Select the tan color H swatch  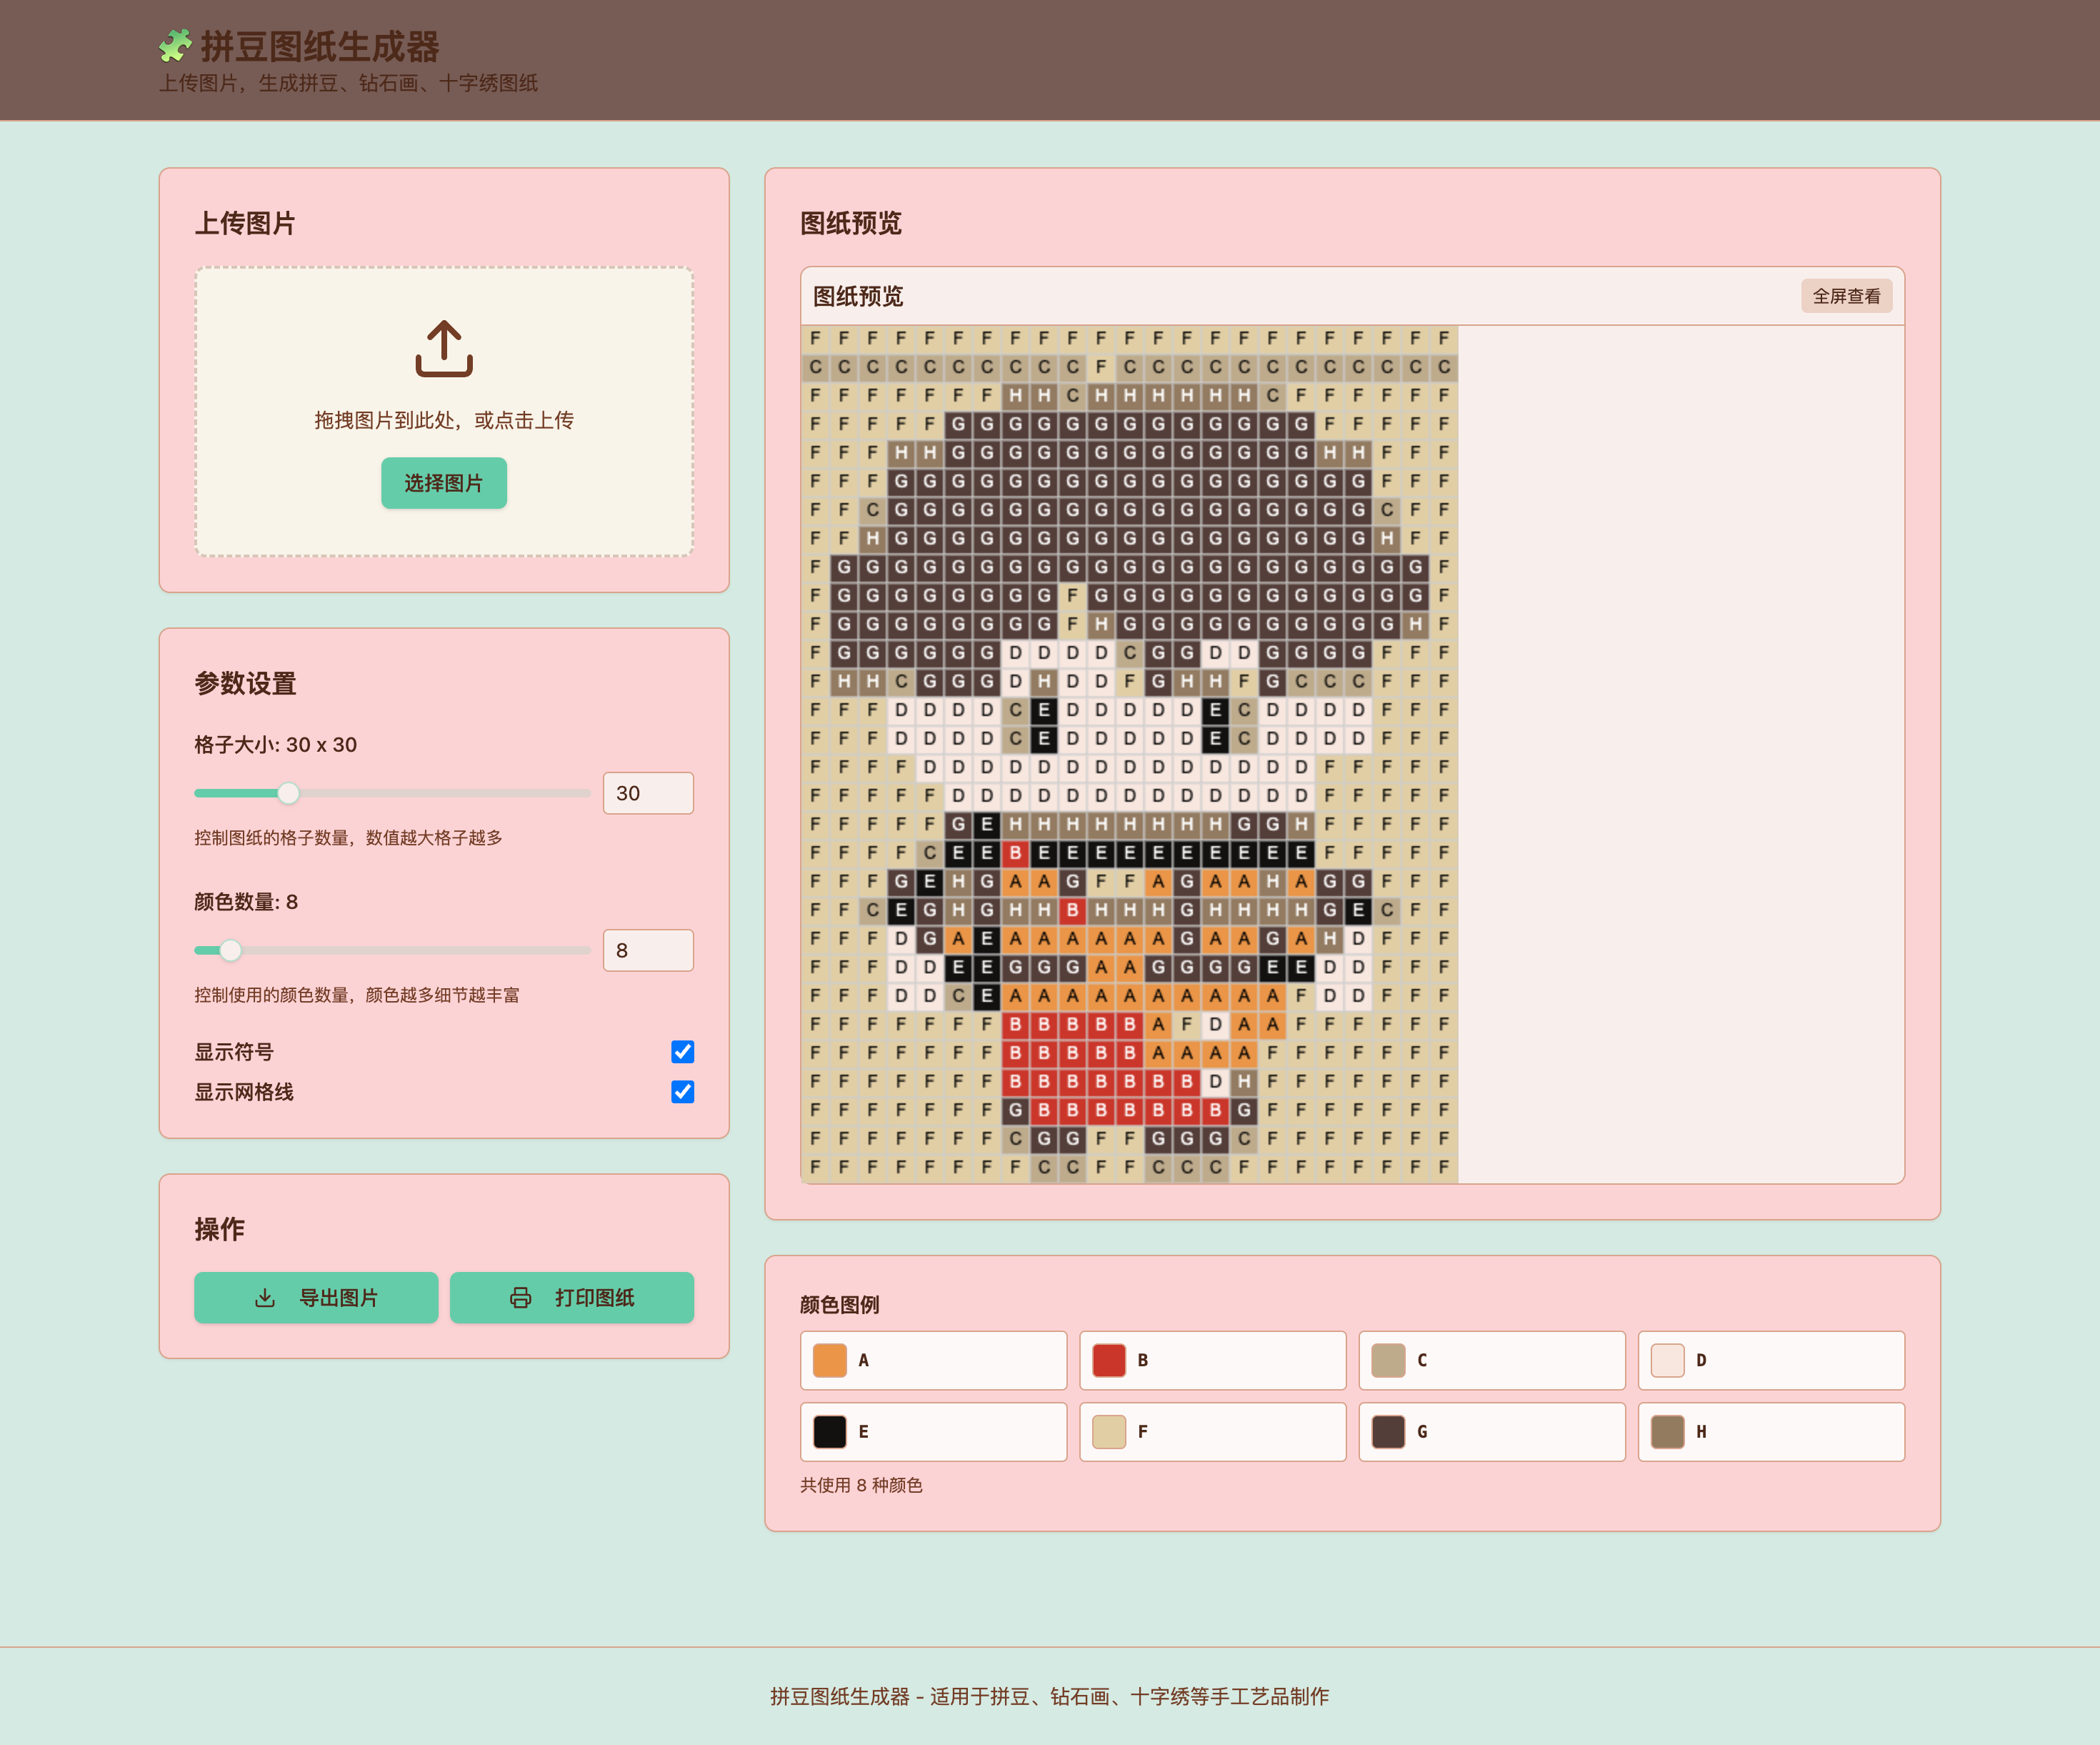(1667, 1432)
